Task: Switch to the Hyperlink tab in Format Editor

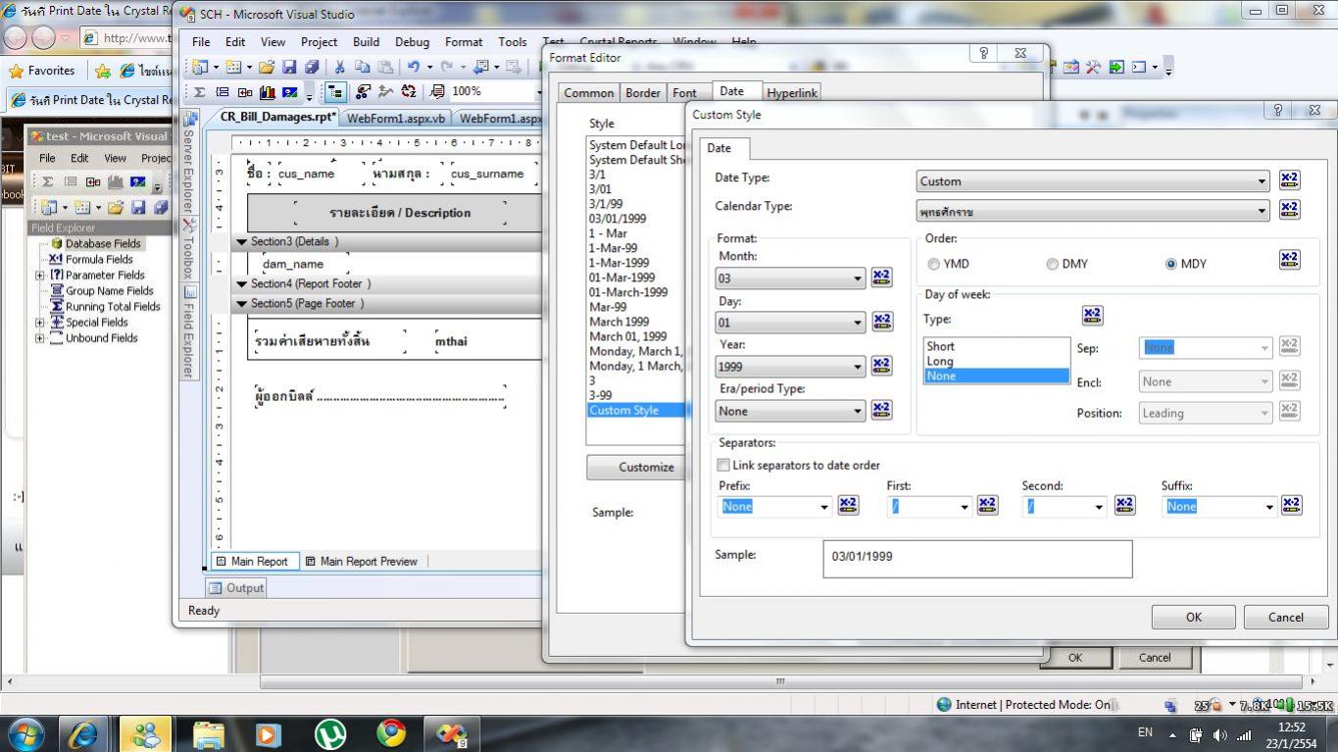Action: (791, 93)
